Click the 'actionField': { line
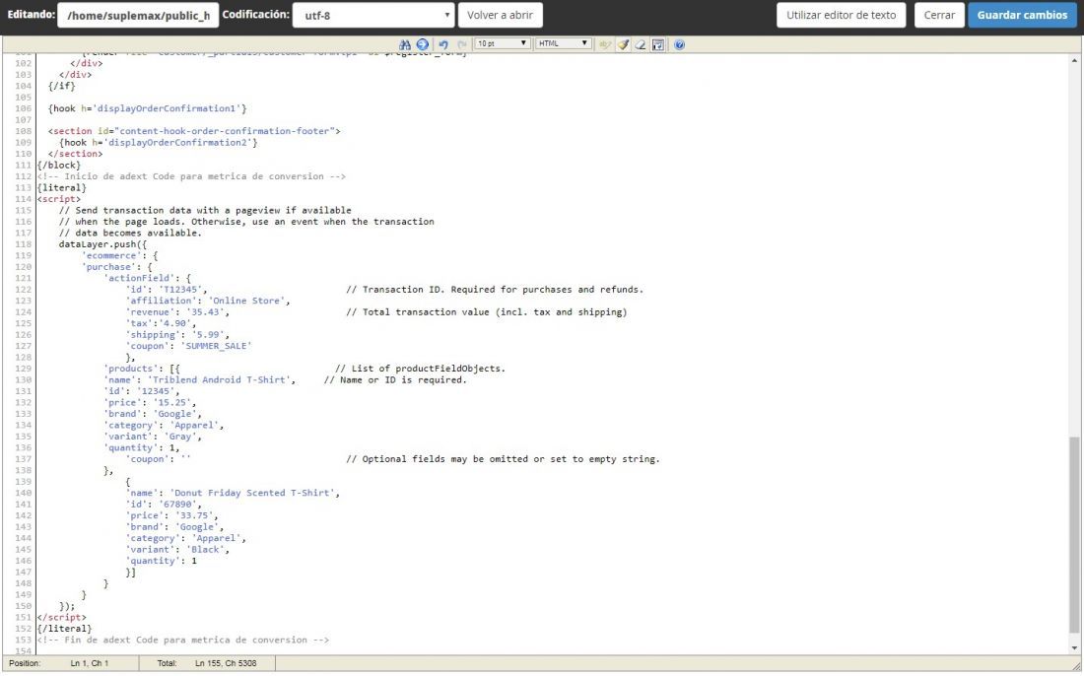 tap(147, 278)
